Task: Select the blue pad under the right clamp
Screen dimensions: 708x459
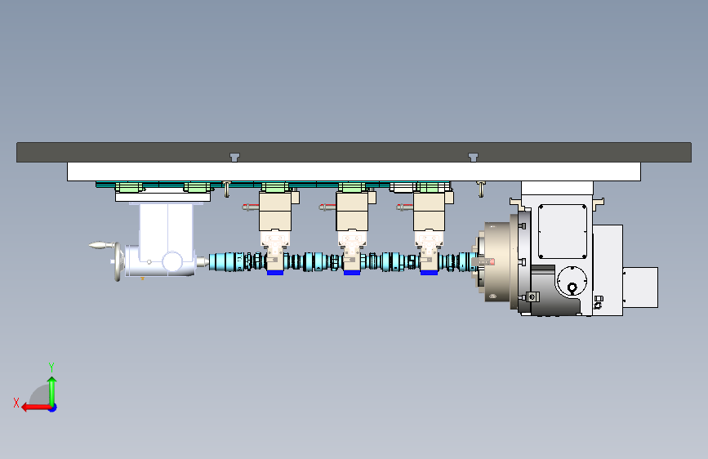Action: point(429,273)
